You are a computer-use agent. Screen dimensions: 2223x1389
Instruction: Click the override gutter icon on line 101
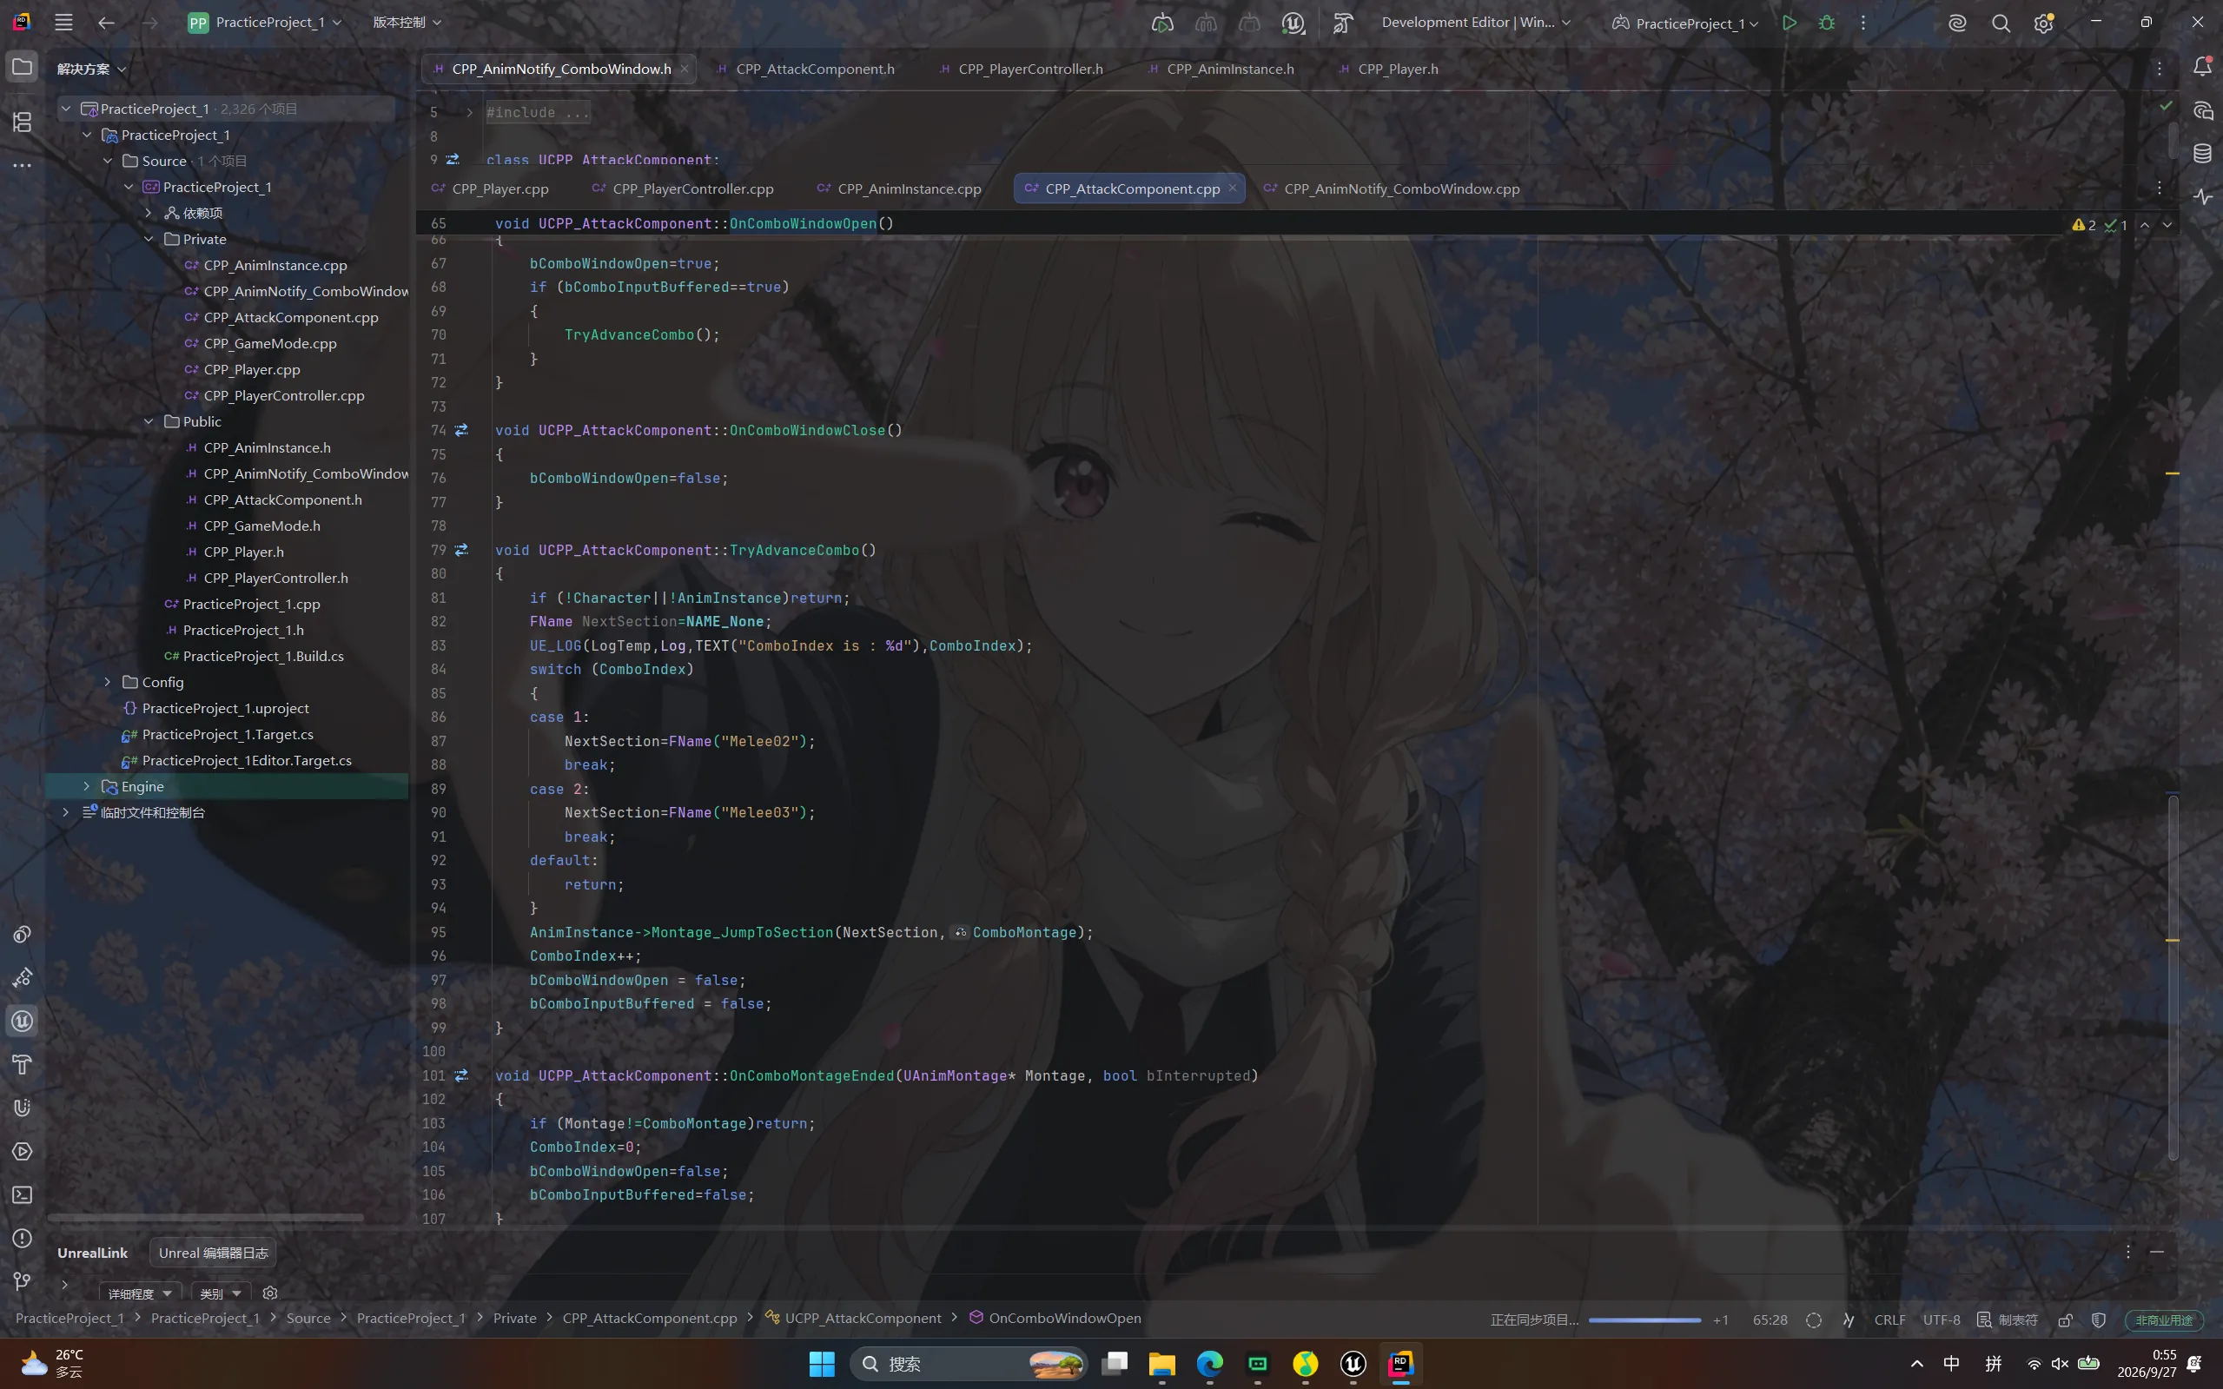[461, 1075]
